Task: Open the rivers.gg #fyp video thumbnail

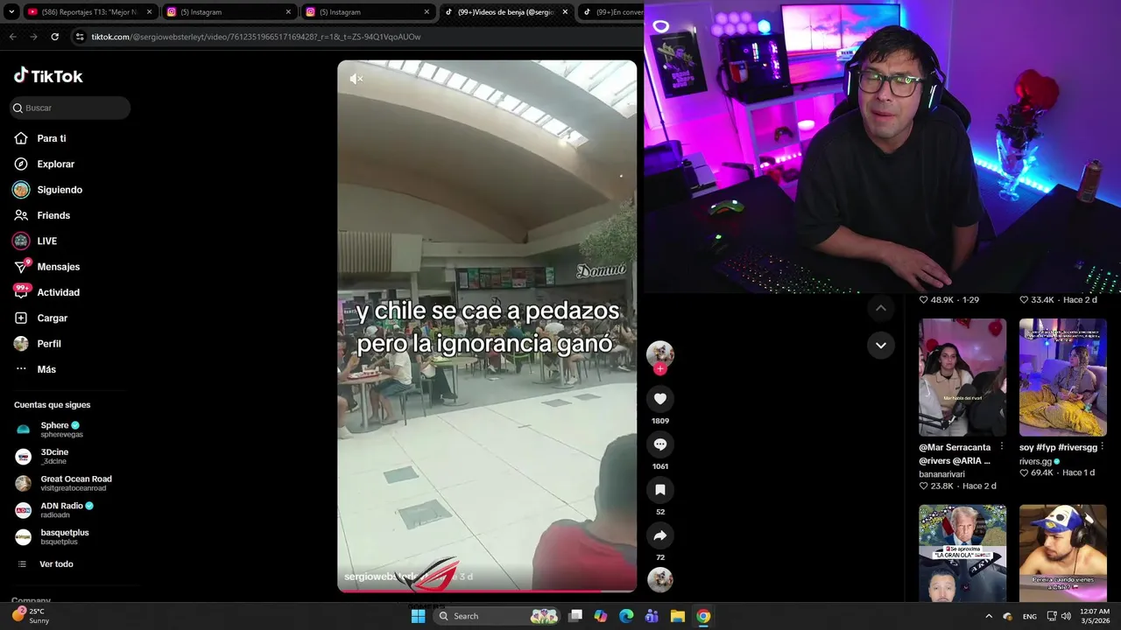Action: tap(1062, 377)
